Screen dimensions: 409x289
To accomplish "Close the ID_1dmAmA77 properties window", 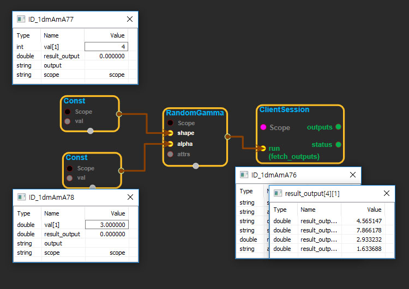I will [x=129, y=19].
